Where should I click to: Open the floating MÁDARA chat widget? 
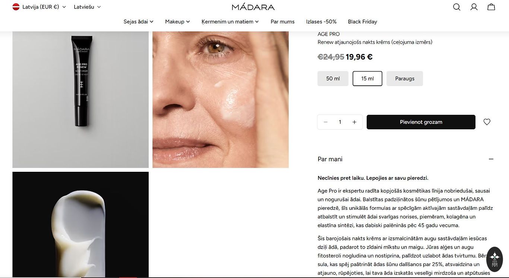[494, 259]
